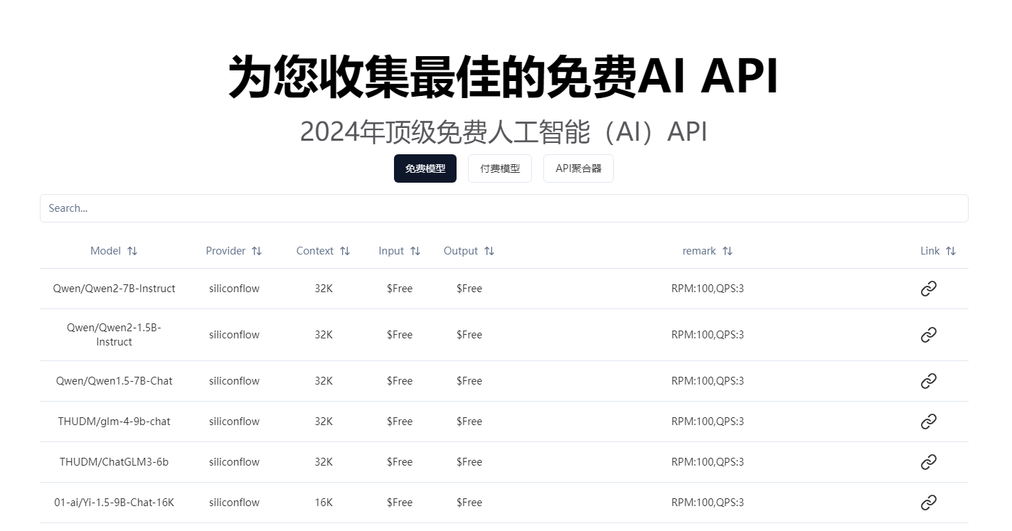
Task: Focus the Search input field
Action: click(x=504, y=208)
